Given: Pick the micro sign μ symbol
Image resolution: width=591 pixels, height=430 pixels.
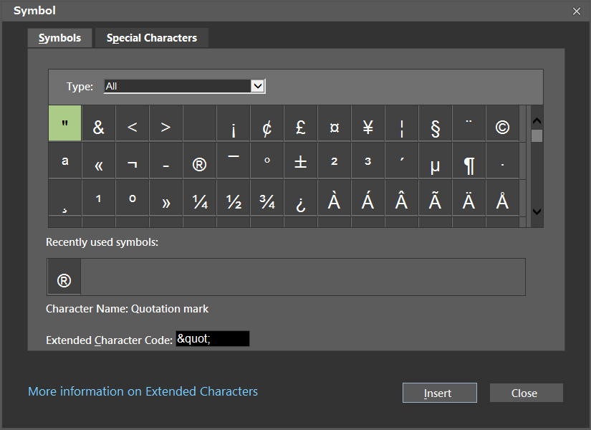Looking at the screenshot, I should [435, 164].
